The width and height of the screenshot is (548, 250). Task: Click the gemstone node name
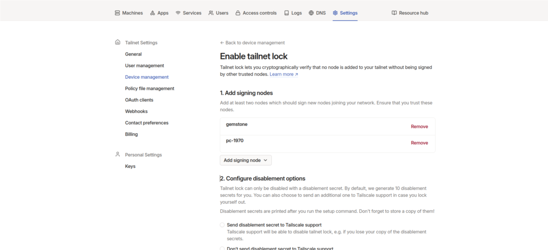tap(237, 124)
